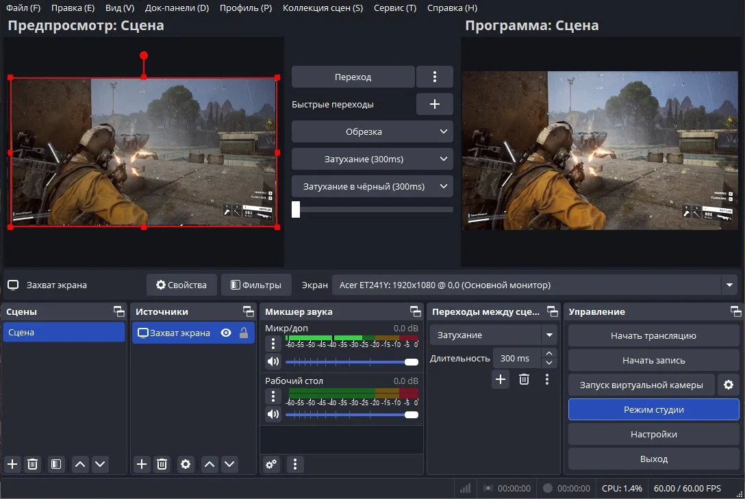Click Начать трансляцию button

653,335
